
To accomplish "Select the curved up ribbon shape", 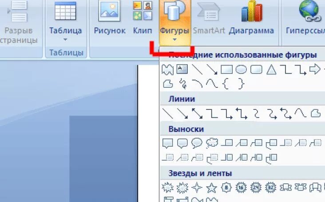I will (x=315, y=187).
